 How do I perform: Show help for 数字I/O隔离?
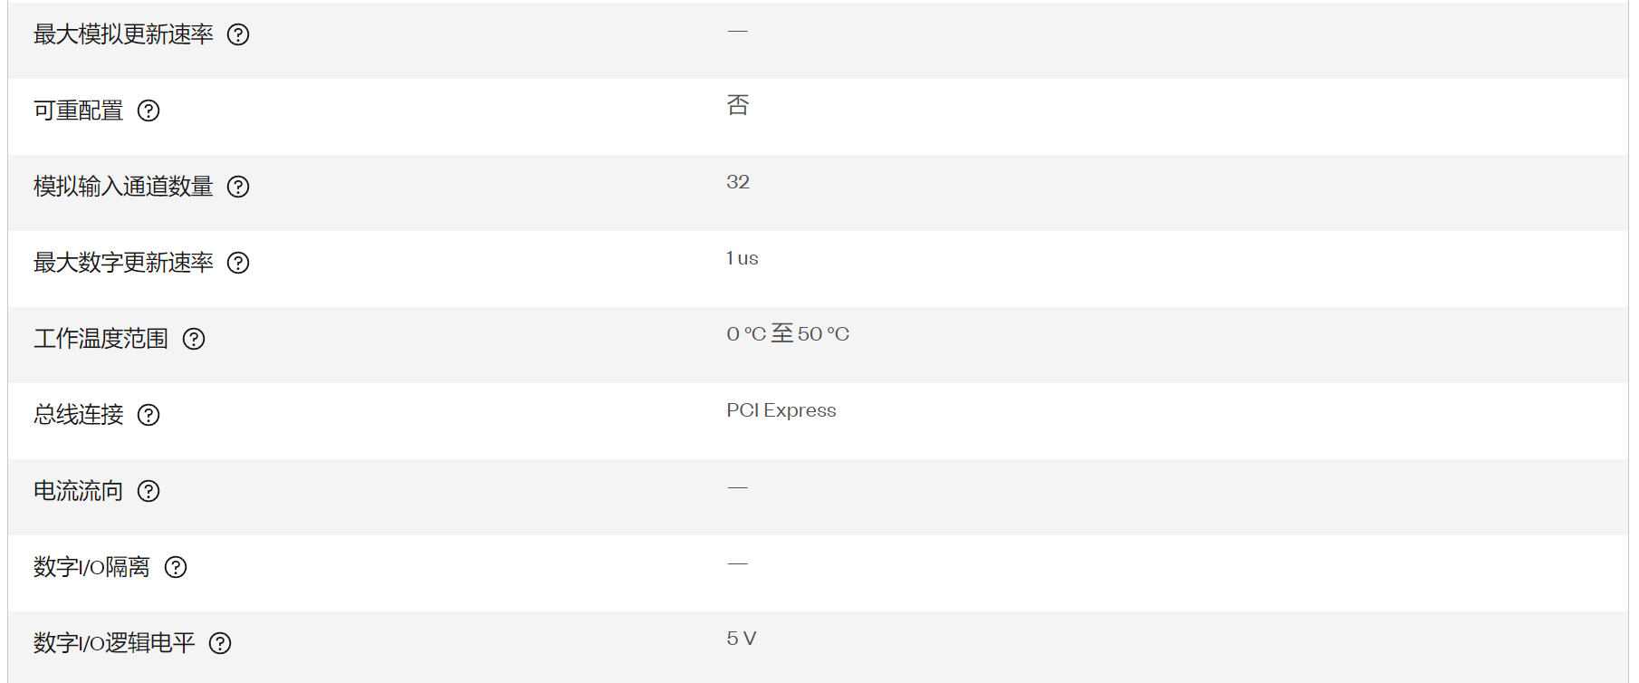(x=176, y=567)
